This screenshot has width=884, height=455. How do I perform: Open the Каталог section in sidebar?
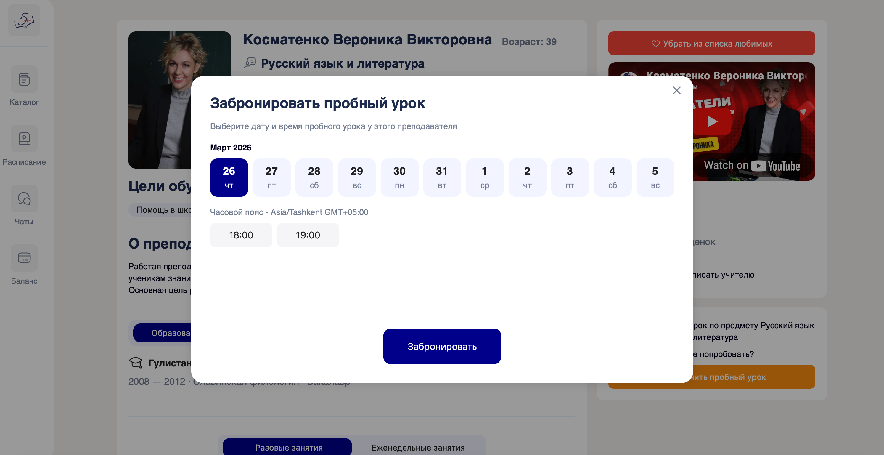[x=24, y=86]
